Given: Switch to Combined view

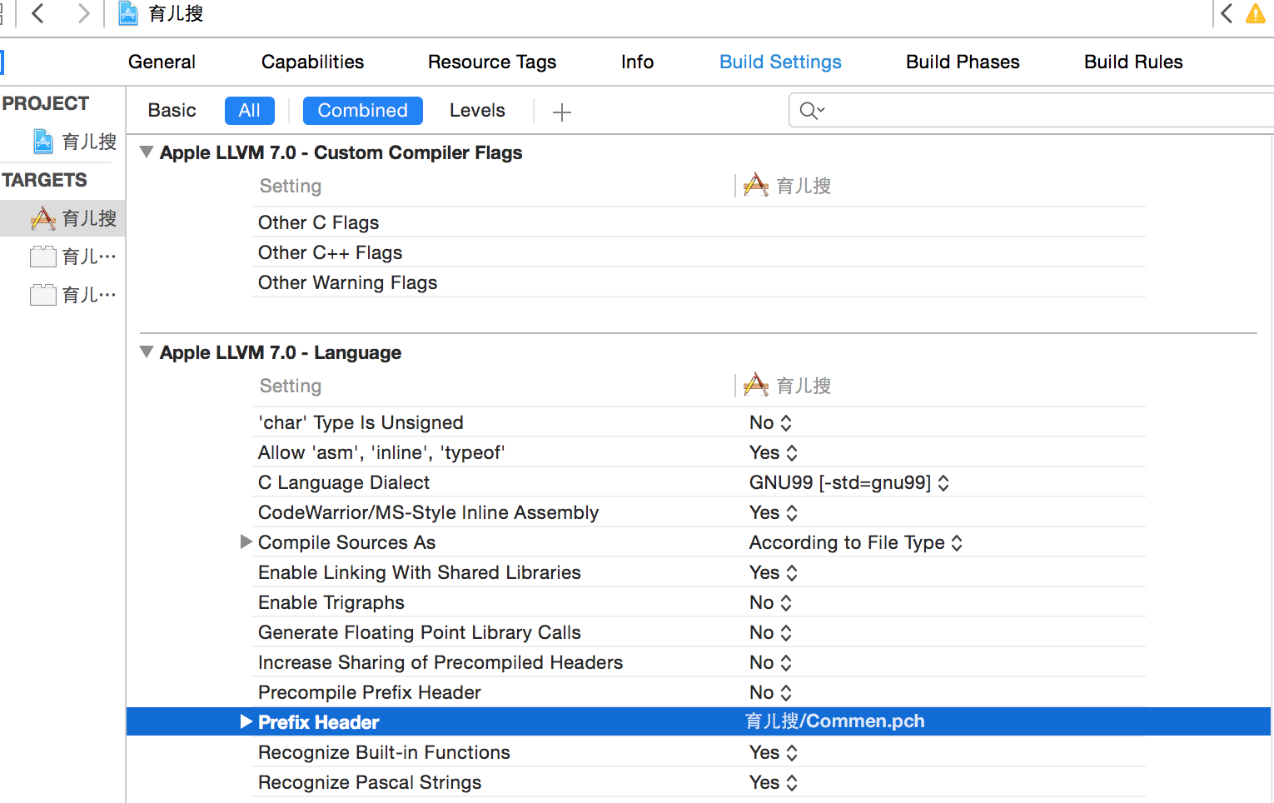Looking at the screenshot, I should pos(363,111).
